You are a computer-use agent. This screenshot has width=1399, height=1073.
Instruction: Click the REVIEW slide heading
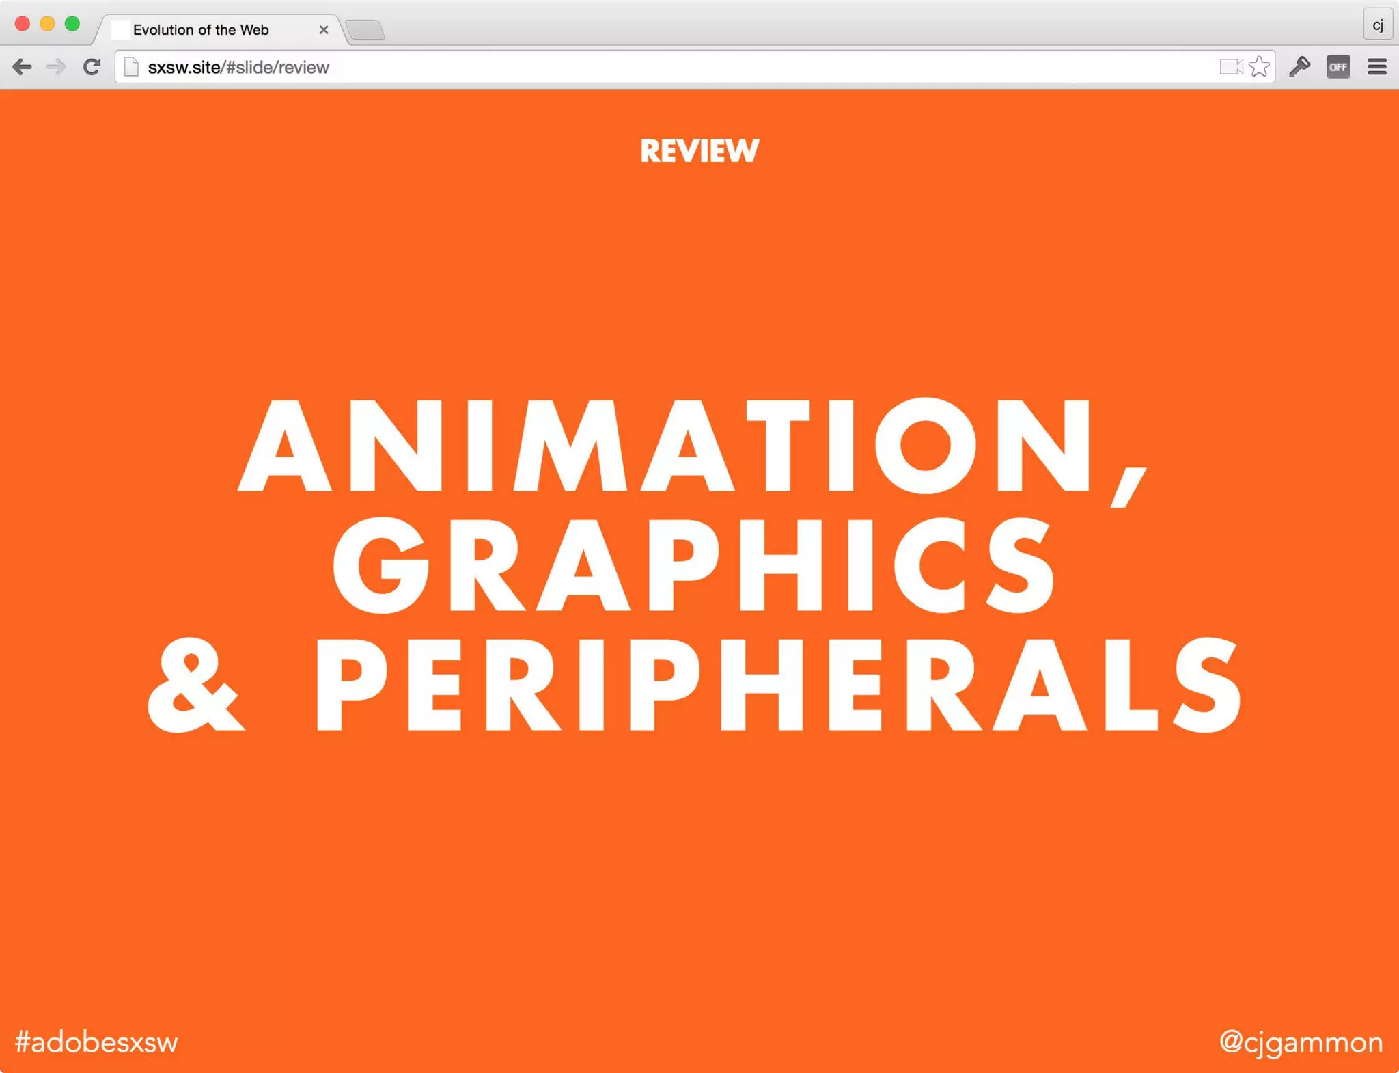coord(699,151)
